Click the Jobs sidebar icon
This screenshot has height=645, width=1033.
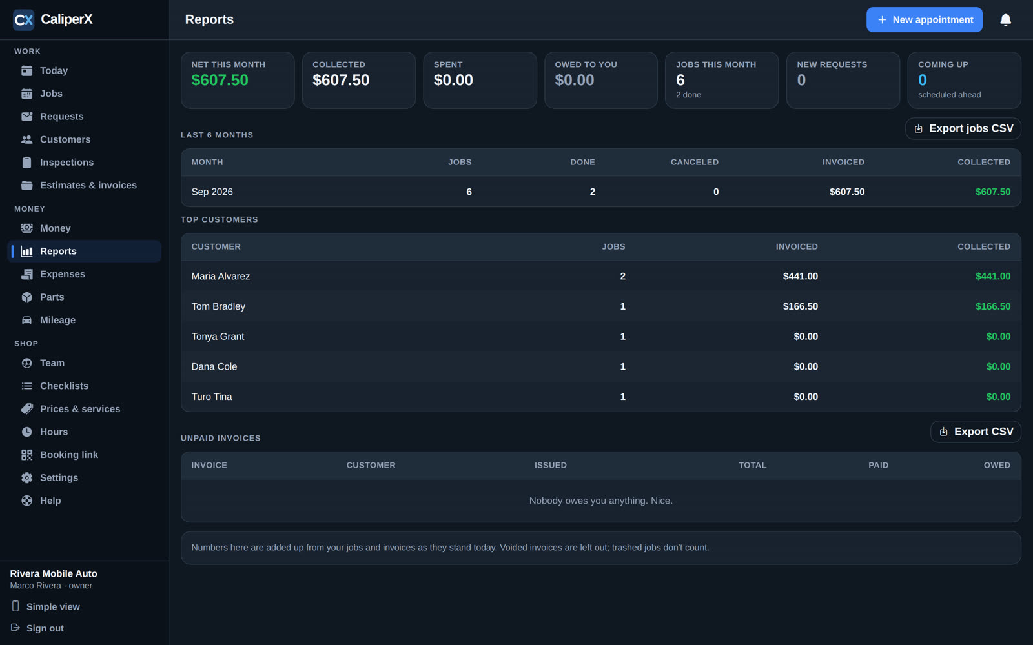click(26, 94)
